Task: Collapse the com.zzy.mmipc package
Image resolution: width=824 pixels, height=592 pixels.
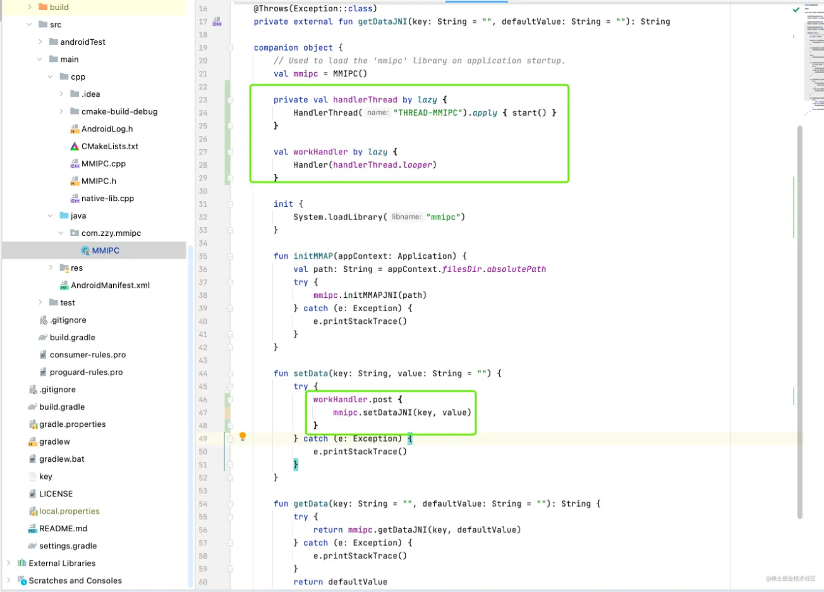Action: [x=61, y=233]
